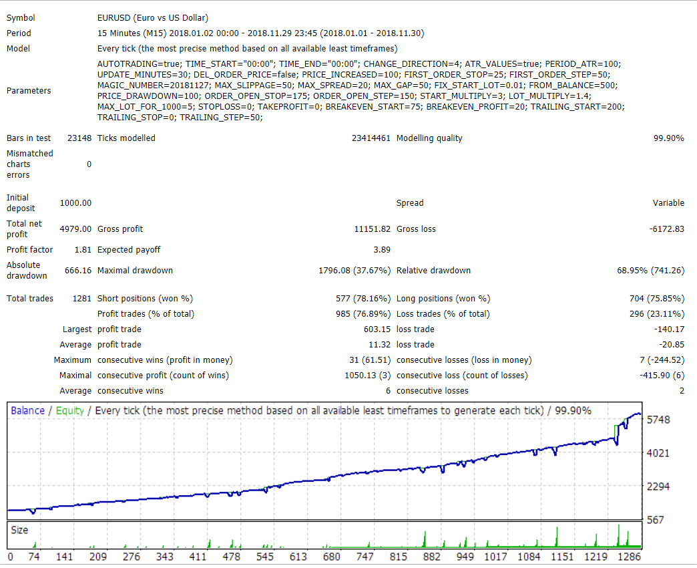Click the parameter line starting with AUTOTRADING=true
The height and width of the screenshot is (568, 697).
359,63
